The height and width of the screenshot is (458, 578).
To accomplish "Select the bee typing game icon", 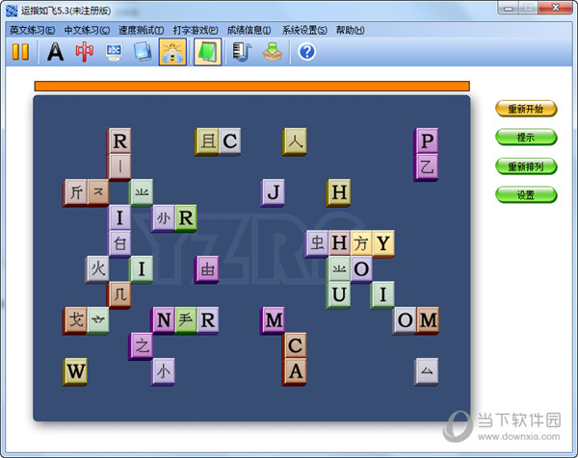I will coord(172,52).
